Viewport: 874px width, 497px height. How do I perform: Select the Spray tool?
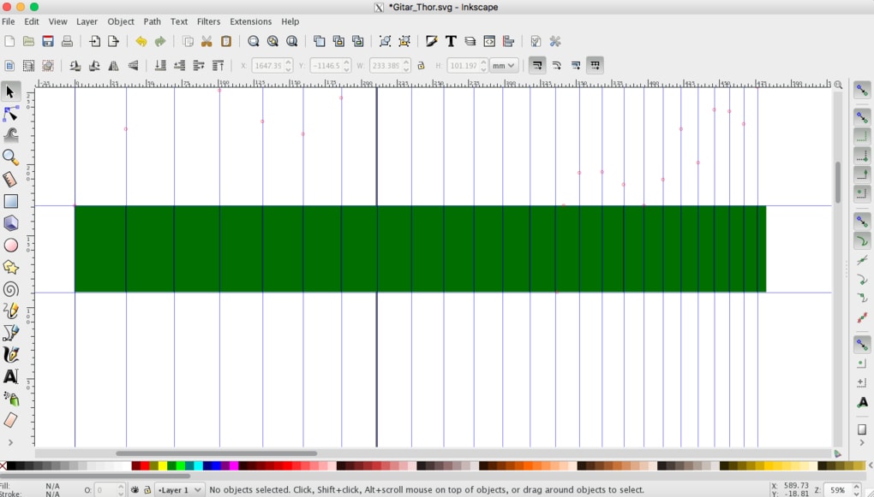point(10,399)
